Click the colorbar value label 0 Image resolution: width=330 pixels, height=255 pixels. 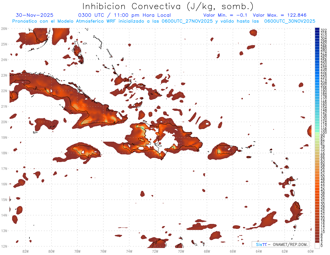[322, 246]
